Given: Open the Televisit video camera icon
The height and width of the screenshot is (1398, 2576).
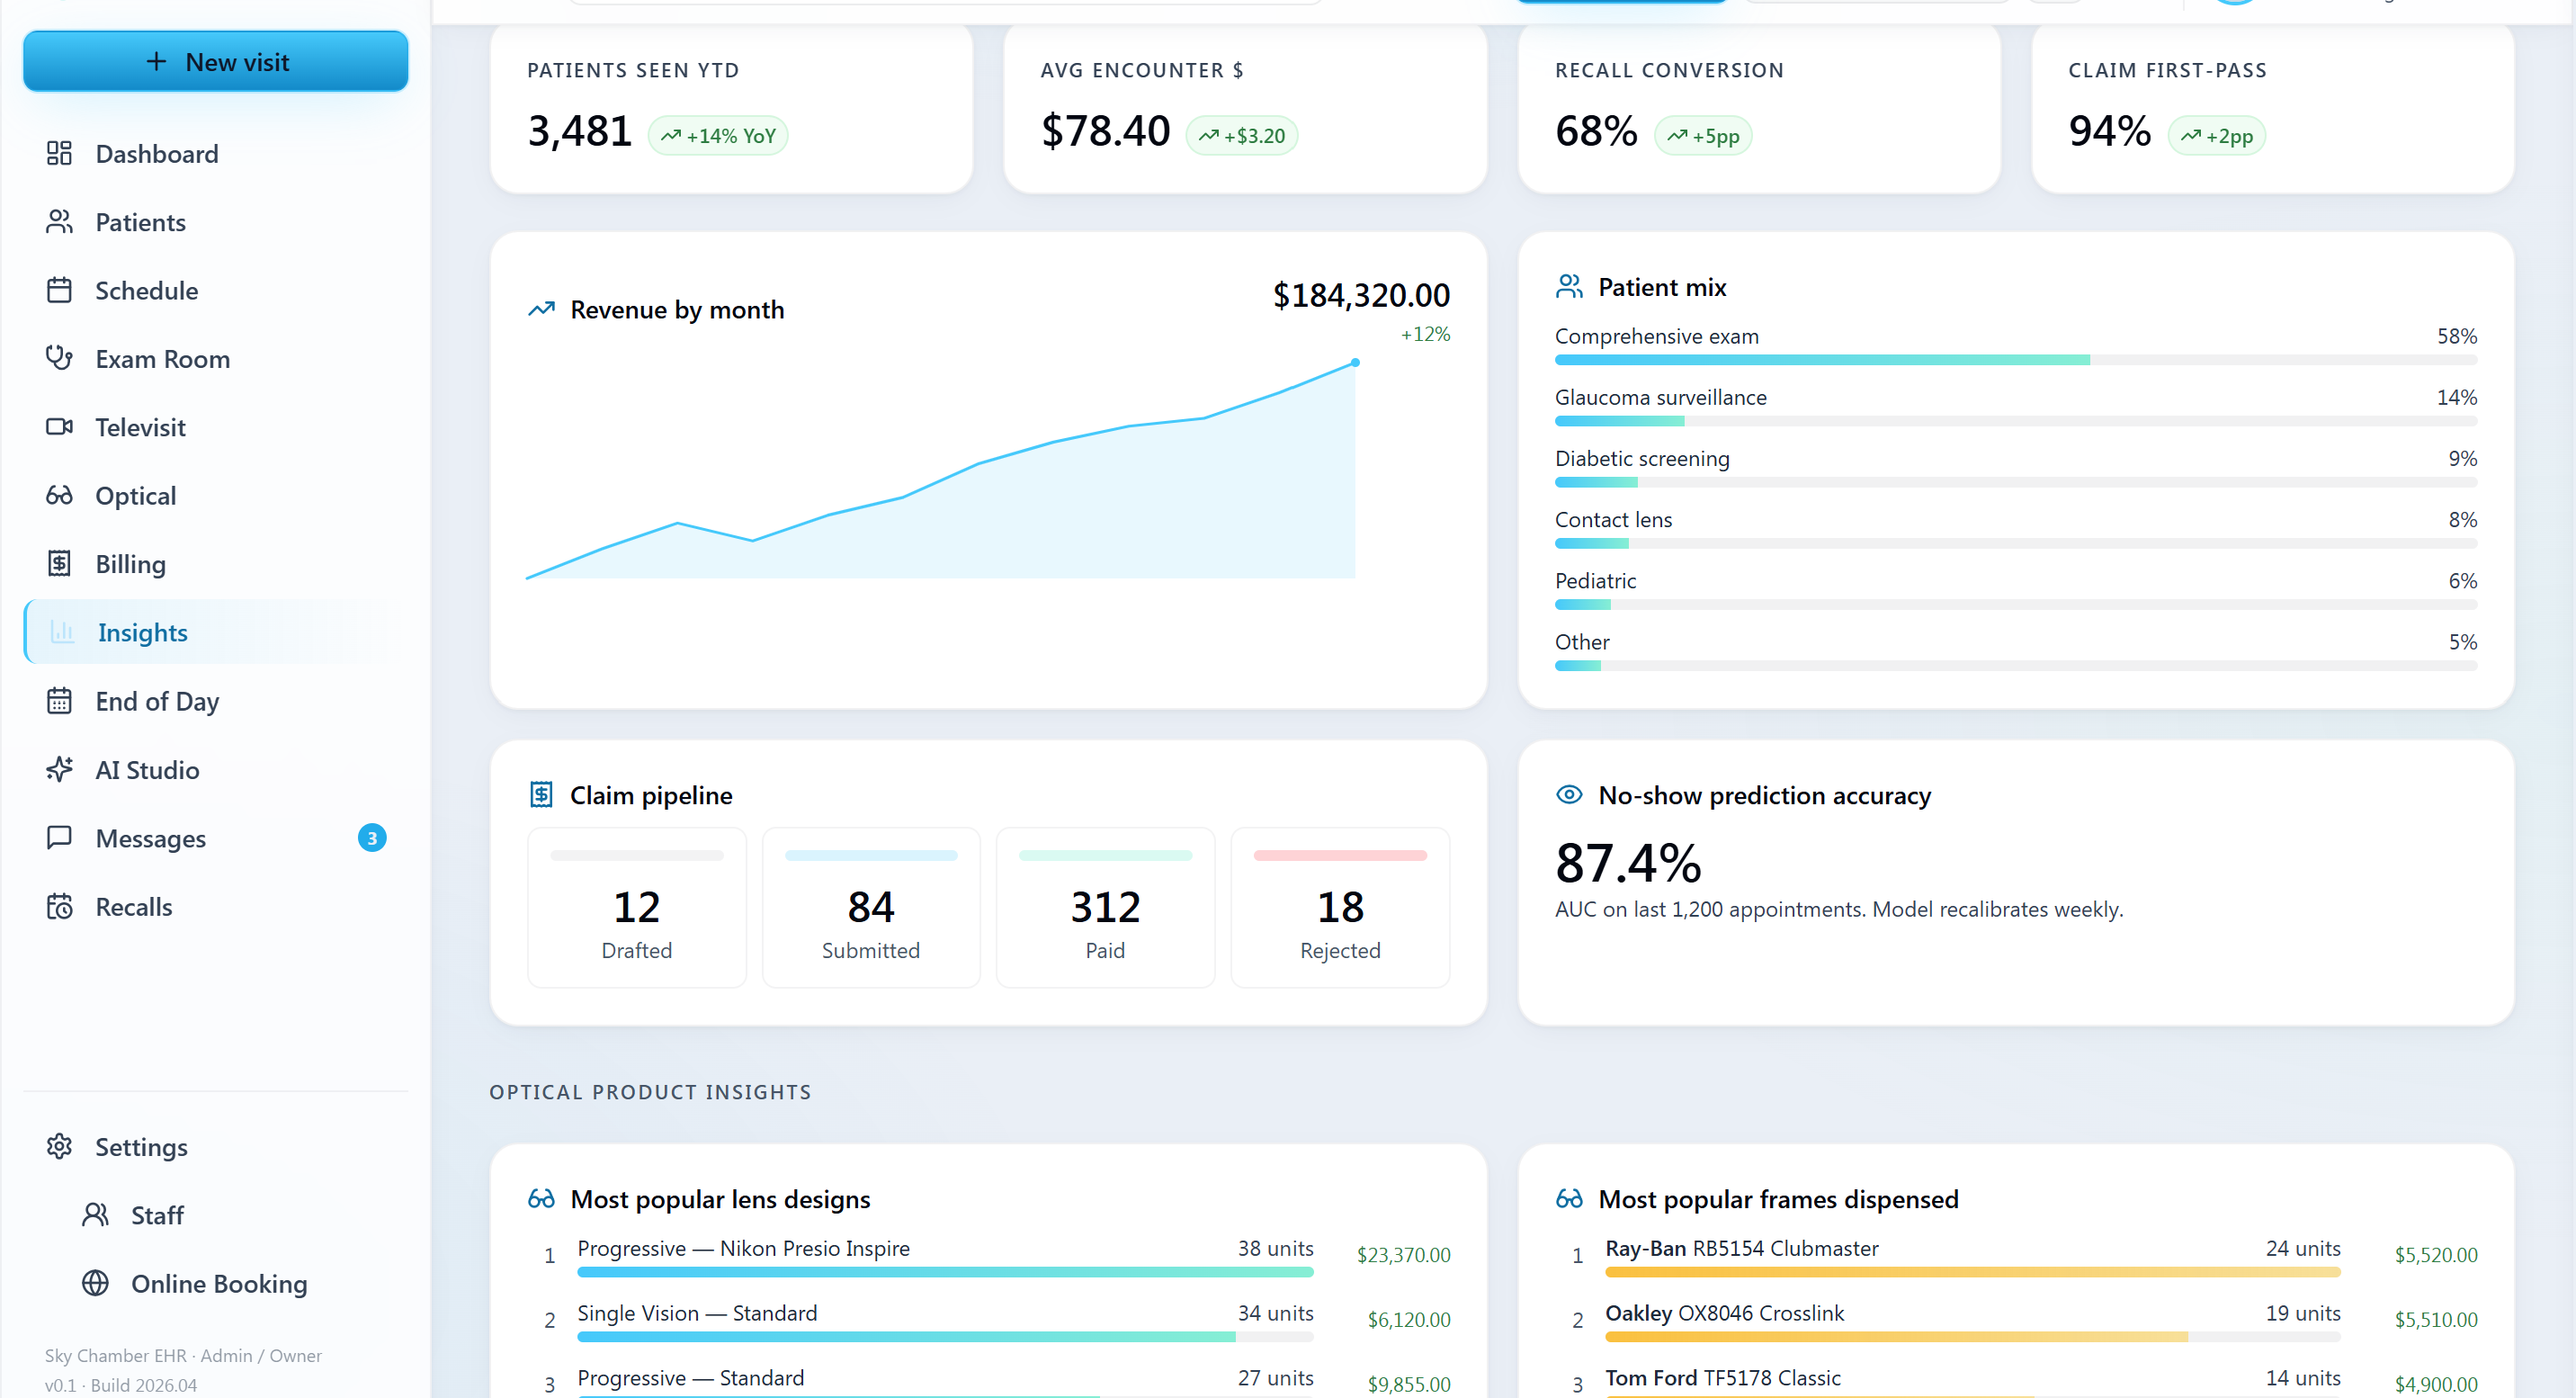Looking at the screenshot, I should coord(59,427).
